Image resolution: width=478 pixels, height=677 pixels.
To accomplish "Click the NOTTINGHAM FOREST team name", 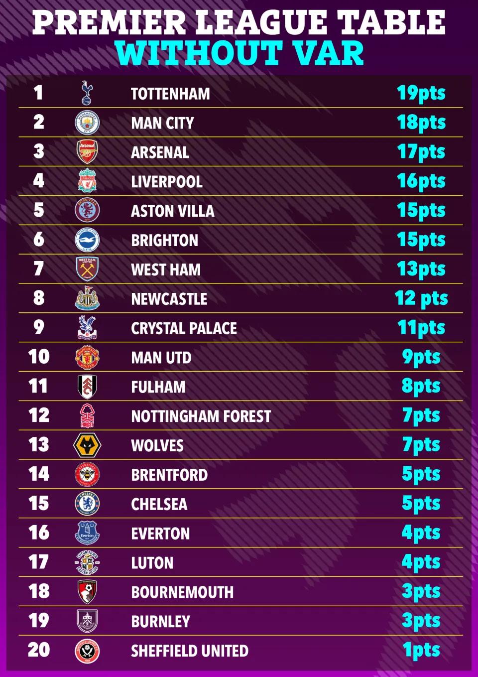I will click(x=201, y=416).
